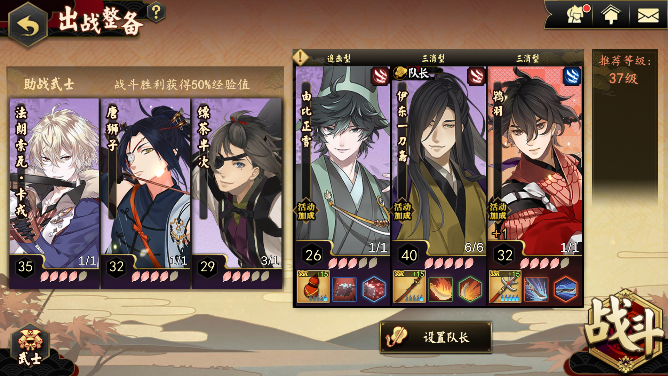Open the 武士 menu at bottom left

(x=30, y=347)
